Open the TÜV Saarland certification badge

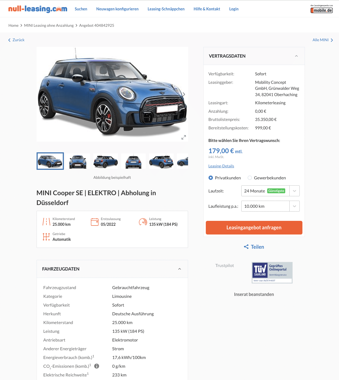(x=272, y=272)
